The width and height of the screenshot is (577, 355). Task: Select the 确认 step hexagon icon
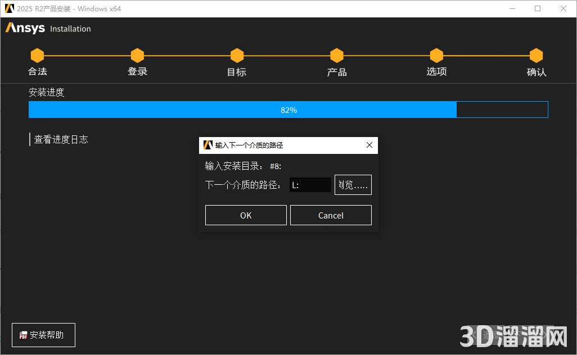tap(536, 55)
